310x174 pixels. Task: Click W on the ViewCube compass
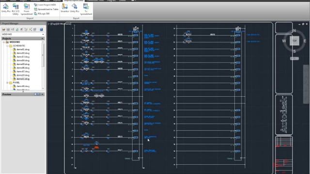[284, 41]
